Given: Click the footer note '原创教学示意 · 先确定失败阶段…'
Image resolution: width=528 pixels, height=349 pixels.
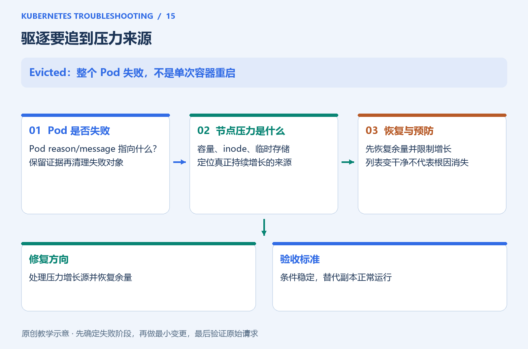Looking at the screenshot, I should [x=140, y=334].
